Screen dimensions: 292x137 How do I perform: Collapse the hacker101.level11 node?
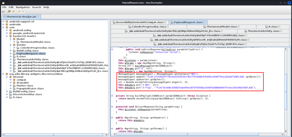point(7,36)
